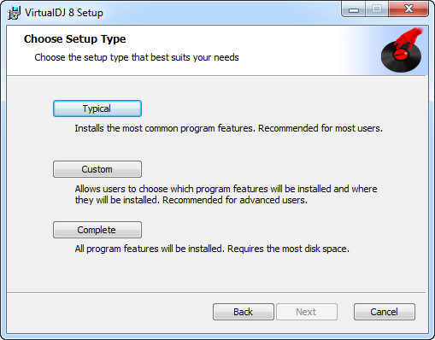The width and height of the screenshot is (435, 340).
Task: Close the setup dialog with the red X
Action: [409, 9]
